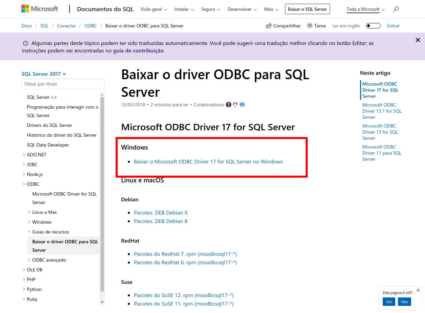Download ODBC Driver 17 for Windows link

(x=208, y=162)
